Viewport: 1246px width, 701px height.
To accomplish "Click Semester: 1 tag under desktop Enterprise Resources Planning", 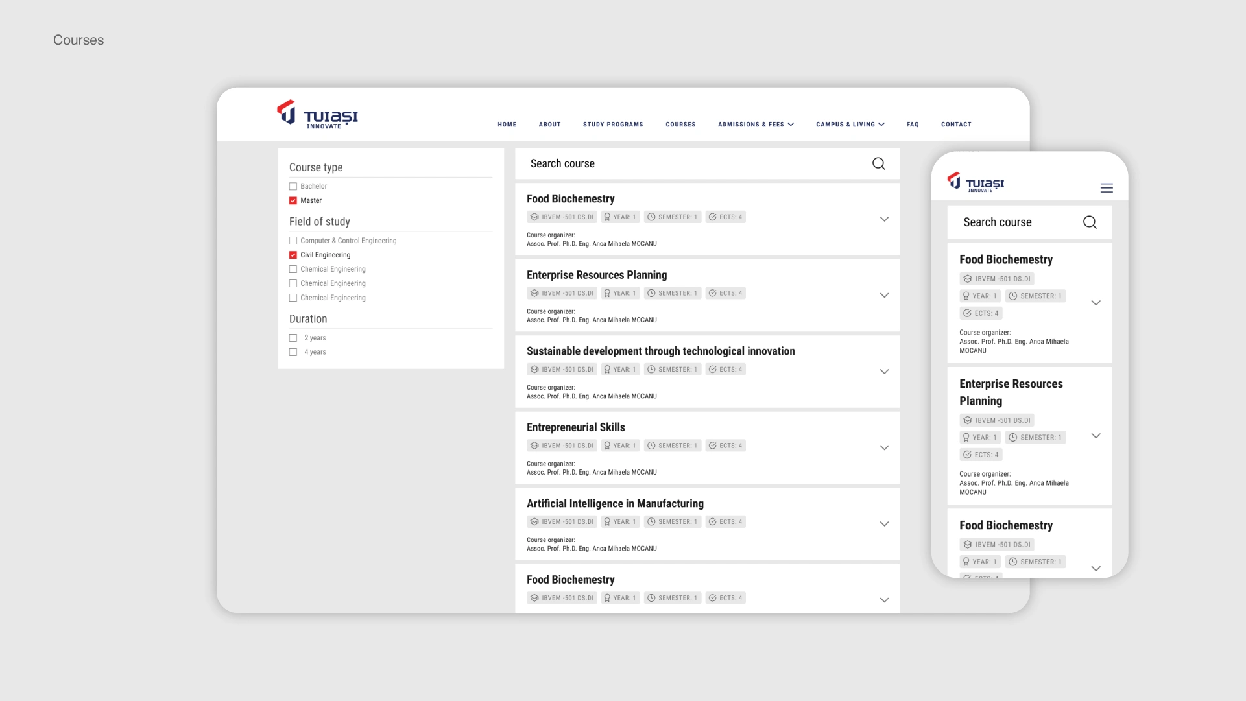I will [x=672, y=293].
